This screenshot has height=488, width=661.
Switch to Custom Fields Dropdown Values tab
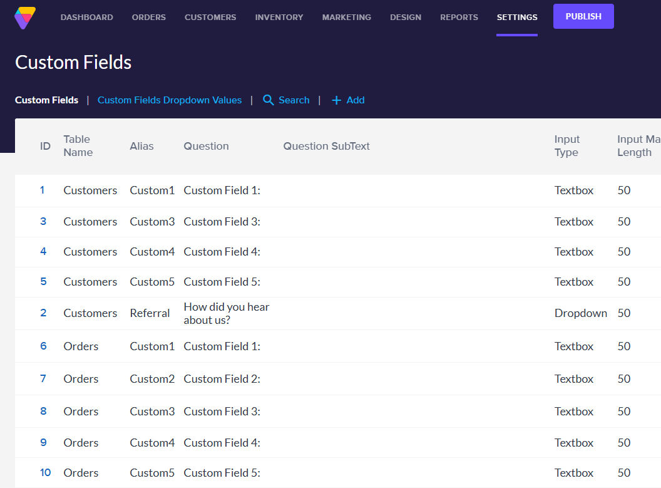click(x=169, y=100)
